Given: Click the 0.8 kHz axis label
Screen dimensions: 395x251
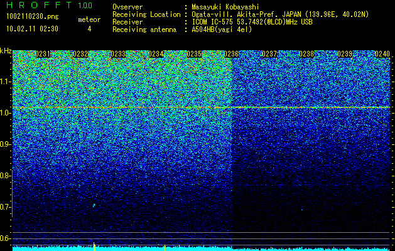Looking at the screenshot, I should (x=5, y=176).
